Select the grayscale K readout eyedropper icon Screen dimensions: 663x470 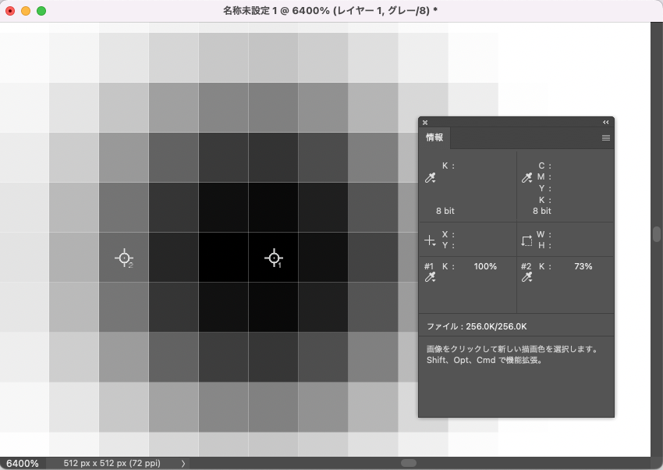[430, 178]
